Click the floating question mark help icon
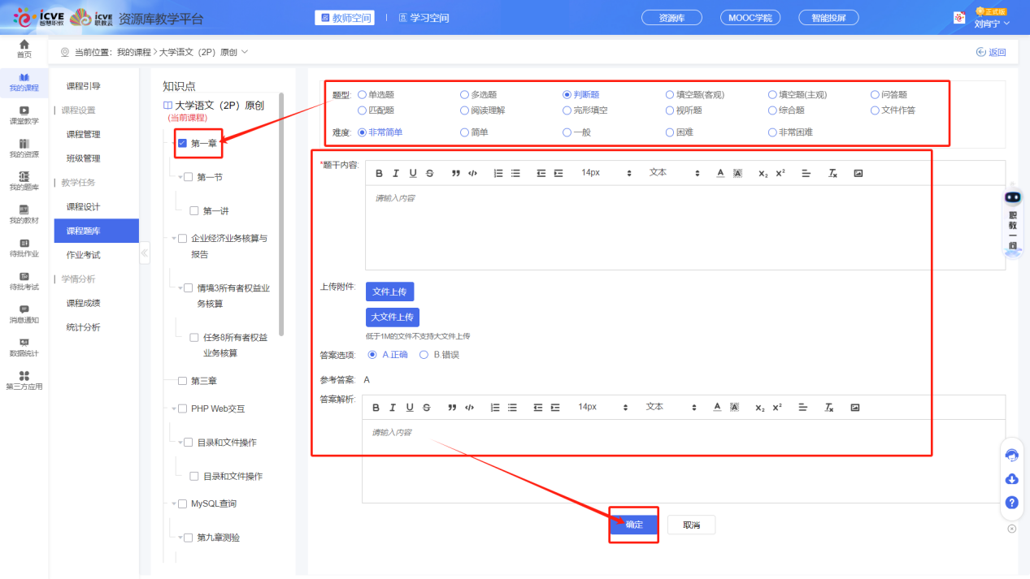The height and width of the screenshot is (579, 1030). [1011, 503]
